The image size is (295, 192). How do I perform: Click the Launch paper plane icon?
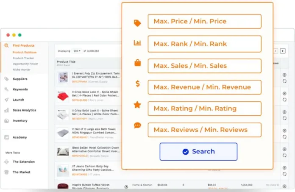click(6, 100)
